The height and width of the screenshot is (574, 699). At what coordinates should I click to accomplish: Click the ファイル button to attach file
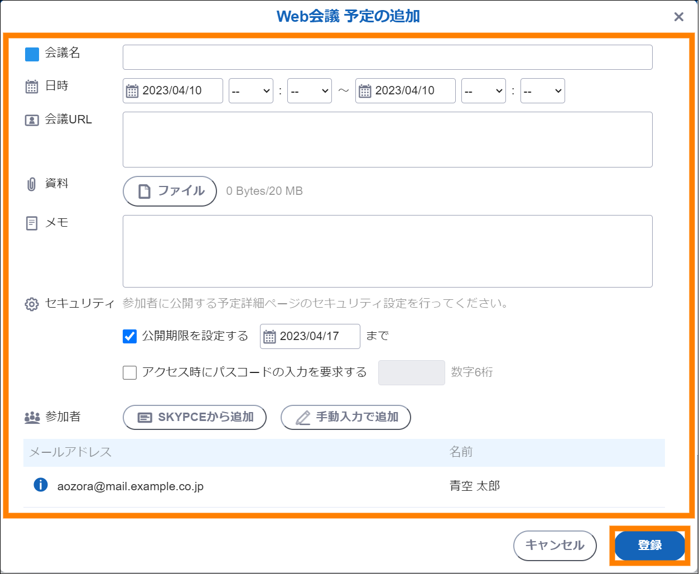point(170,191)
